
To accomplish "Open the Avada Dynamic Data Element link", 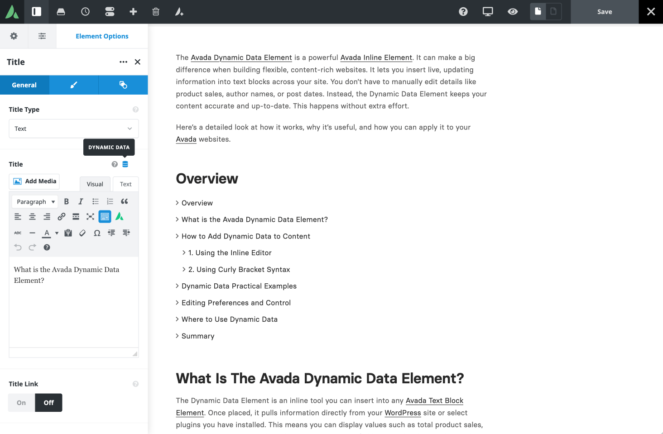I will [x=241, y=57].
